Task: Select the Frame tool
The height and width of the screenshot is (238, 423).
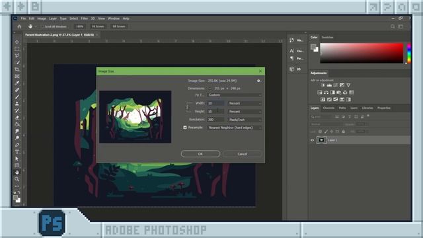Action: (x=17, y=77)
